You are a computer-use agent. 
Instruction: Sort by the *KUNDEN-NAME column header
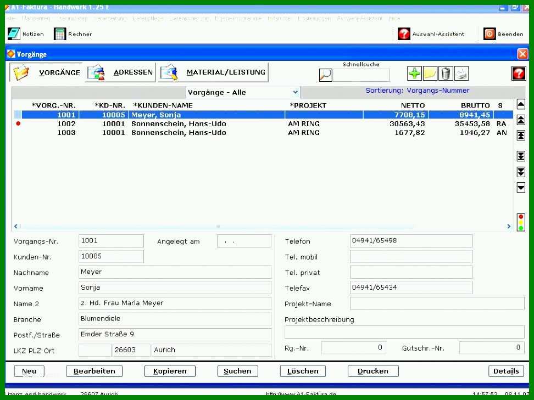point(163,105)
